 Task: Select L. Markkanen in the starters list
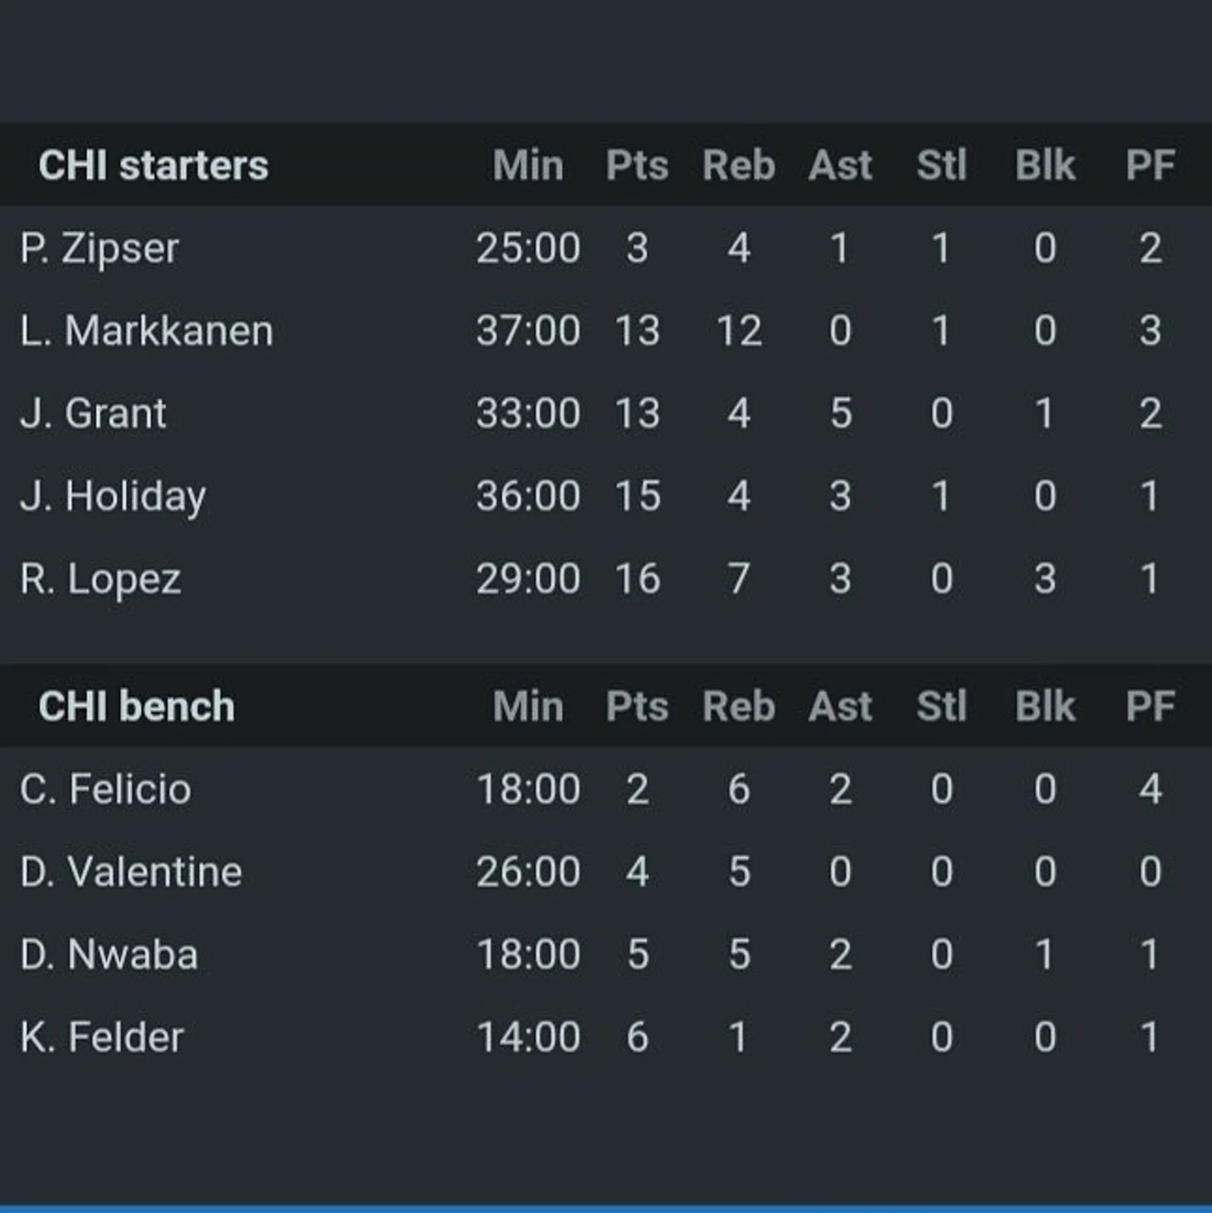pyautogui.click(x=147, y=330)
